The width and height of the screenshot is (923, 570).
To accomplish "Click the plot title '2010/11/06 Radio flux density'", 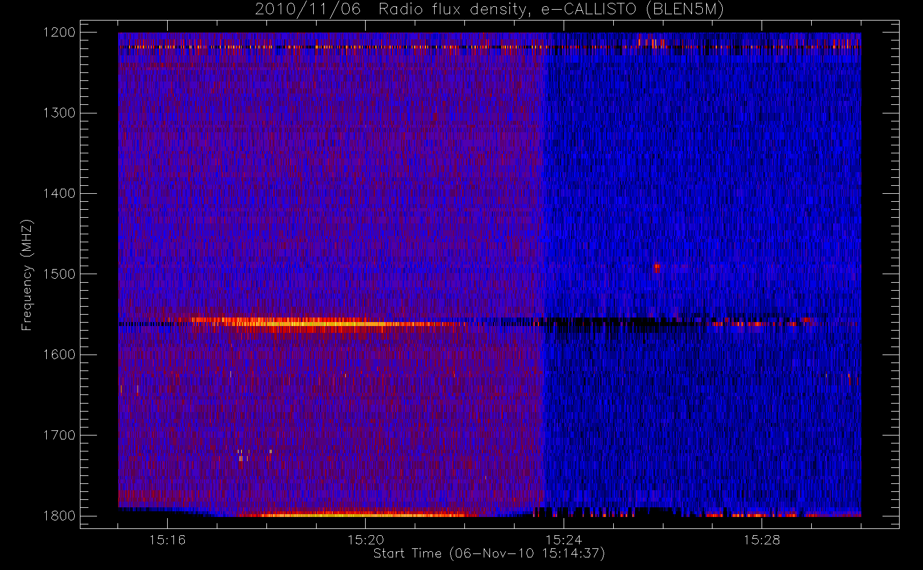I will (x=489, y=9).
